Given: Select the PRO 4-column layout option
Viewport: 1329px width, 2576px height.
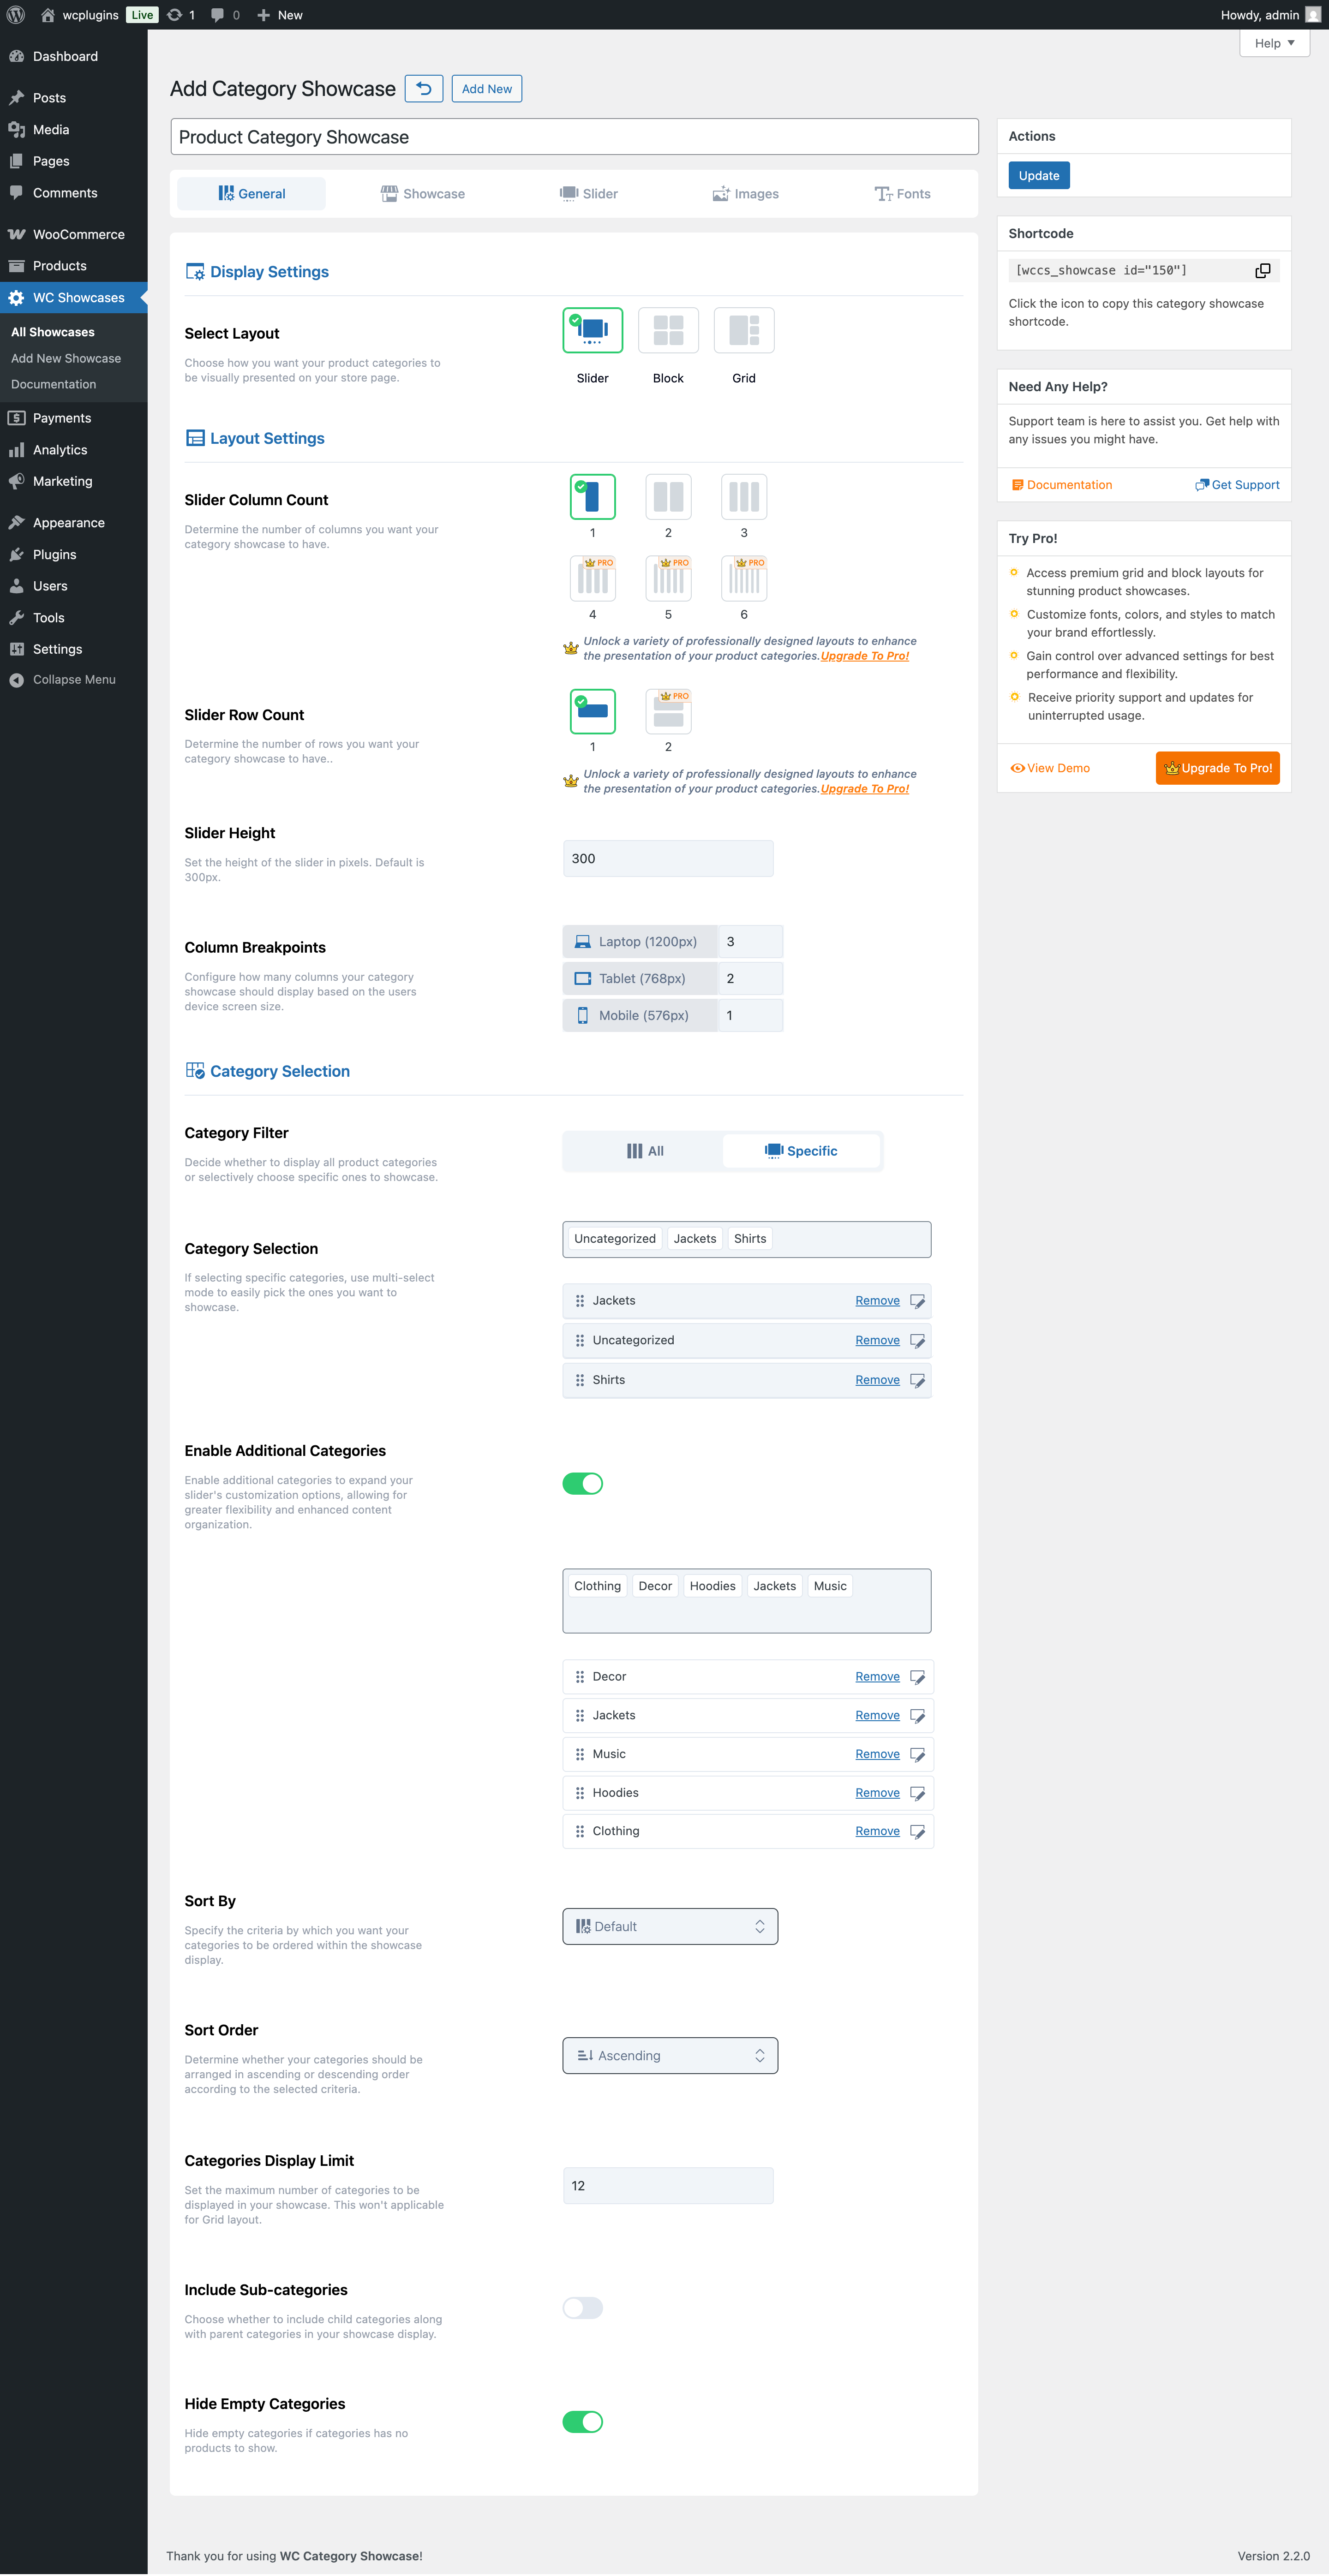Looking at the screenshot, I should (593, 578).
